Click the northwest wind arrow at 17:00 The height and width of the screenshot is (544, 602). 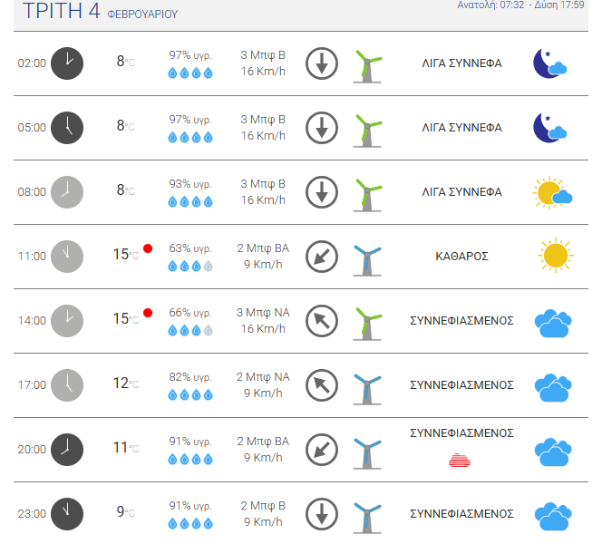coord(322,385)
